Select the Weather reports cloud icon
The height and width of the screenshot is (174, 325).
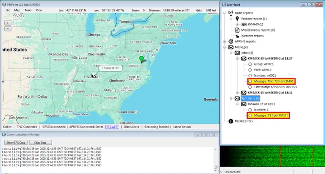[238, 36]
